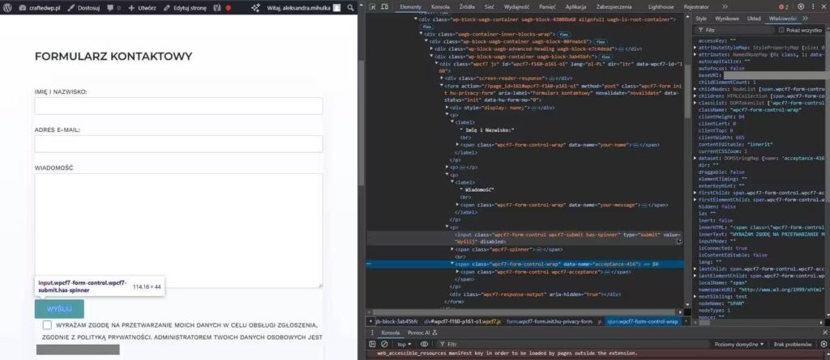Click the red error counter badge
Image resolution: width=830 pixels, height=360 pixels.
click(784, 6)
